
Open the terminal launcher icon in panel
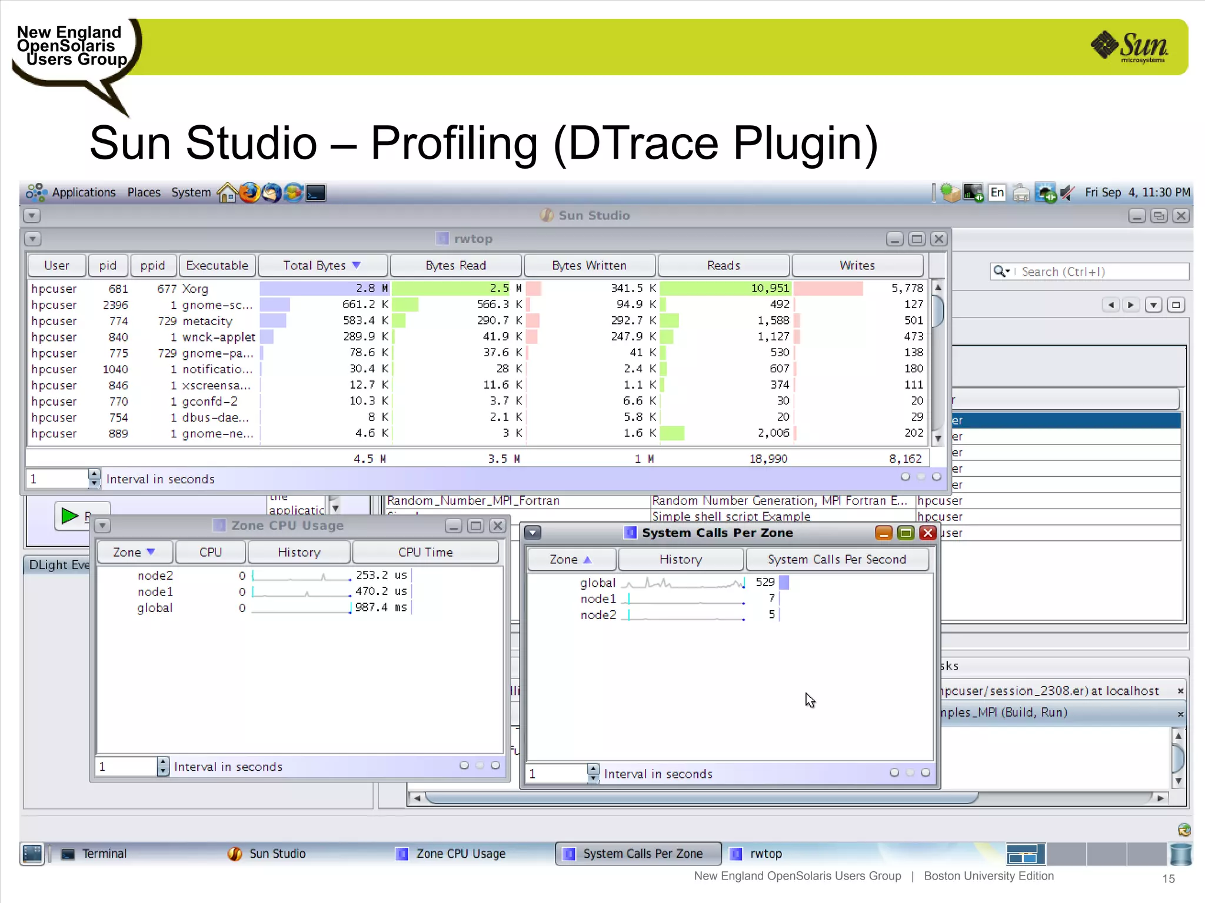(316, 192)
